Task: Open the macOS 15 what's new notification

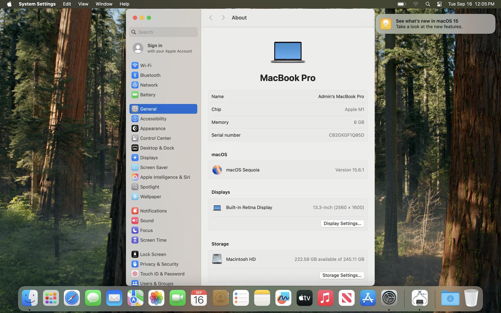Action: 435,24
